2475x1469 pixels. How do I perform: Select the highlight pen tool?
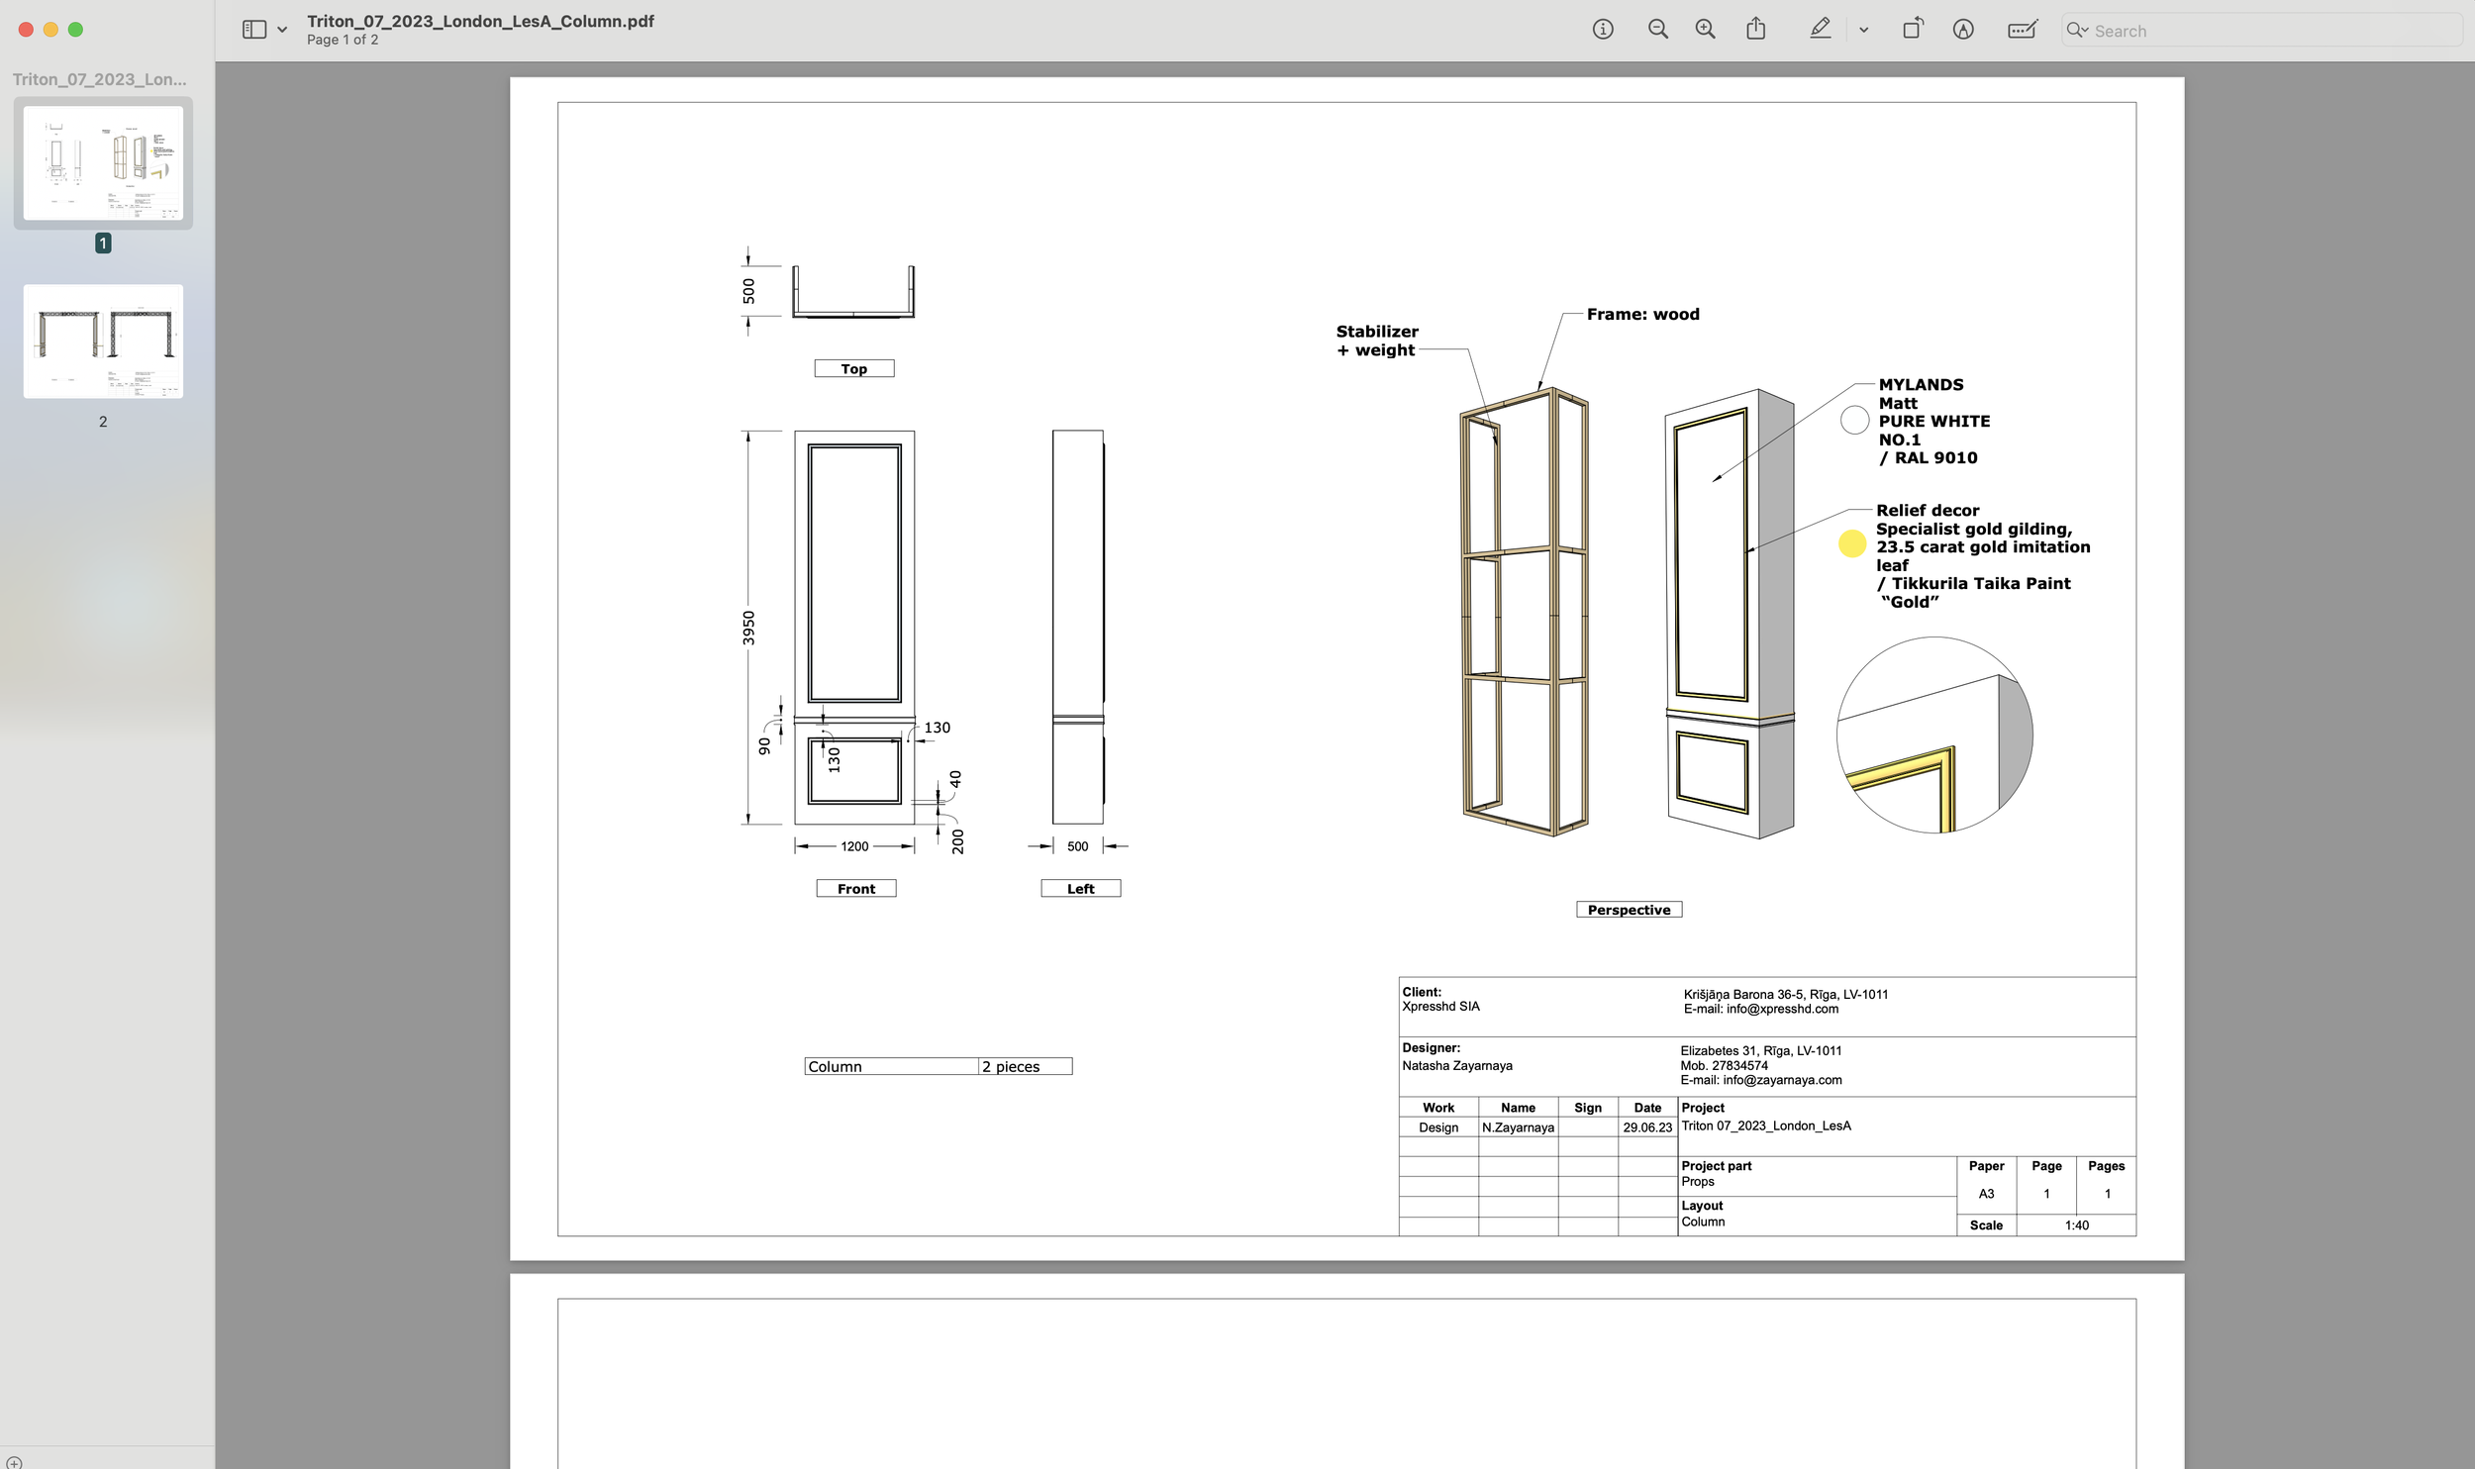(1820, 30)
